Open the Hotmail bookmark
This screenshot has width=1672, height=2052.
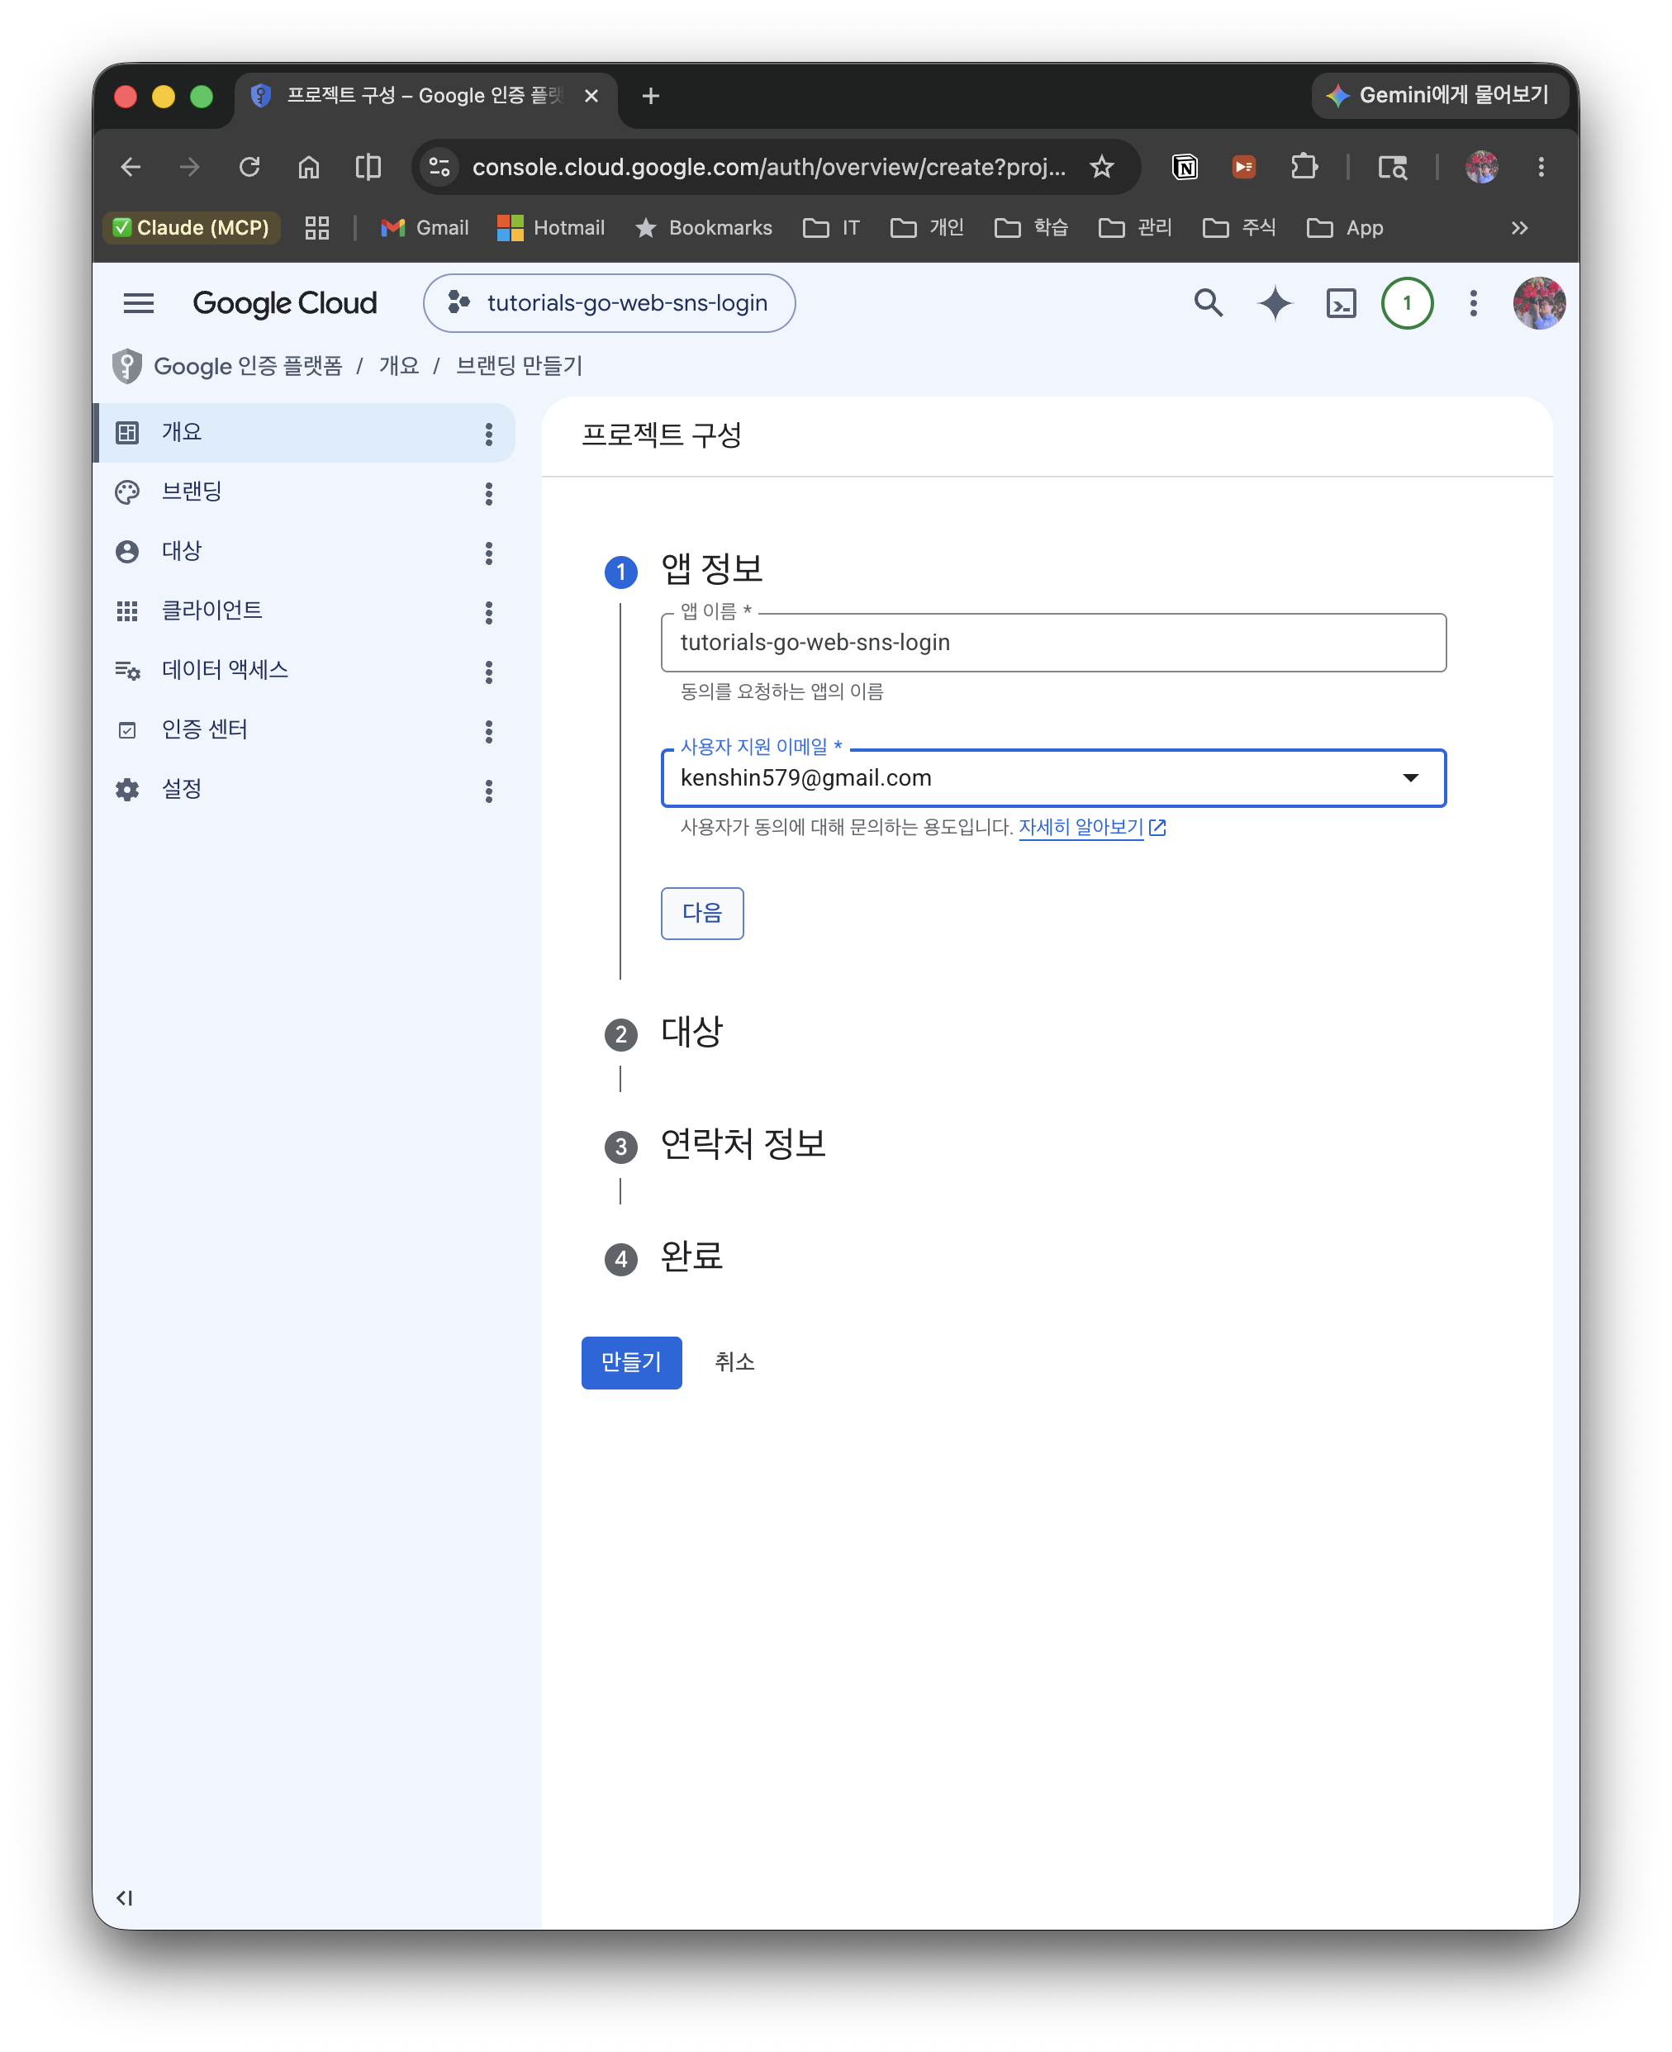[x=551, y=228]
